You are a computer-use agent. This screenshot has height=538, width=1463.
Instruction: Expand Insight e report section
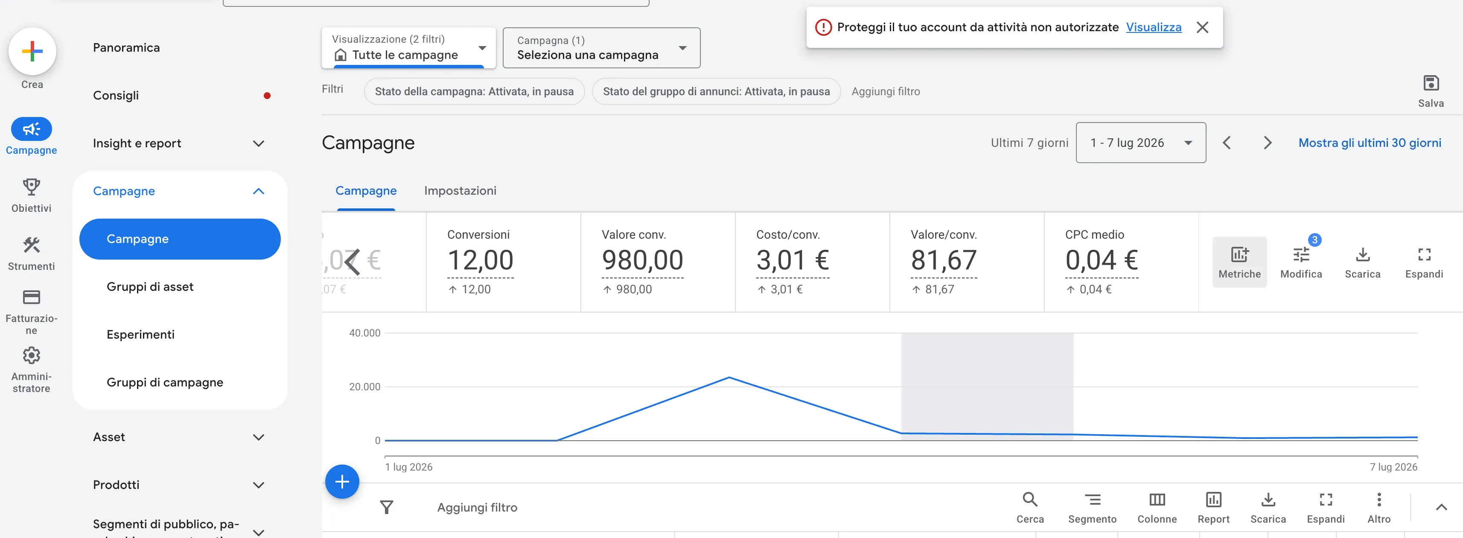[258, 143]
